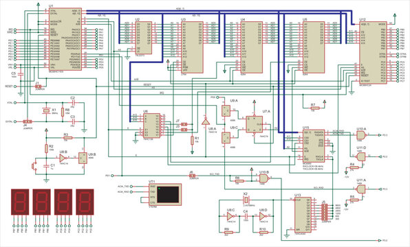Select the U6 decoder chip
This screenshot has height=247, width=410.
coord(151,126)
